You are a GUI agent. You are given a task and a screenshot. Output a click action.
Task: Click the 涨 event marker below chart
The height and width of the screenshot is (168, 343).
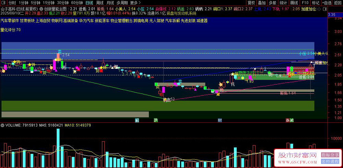coord(288,120)
